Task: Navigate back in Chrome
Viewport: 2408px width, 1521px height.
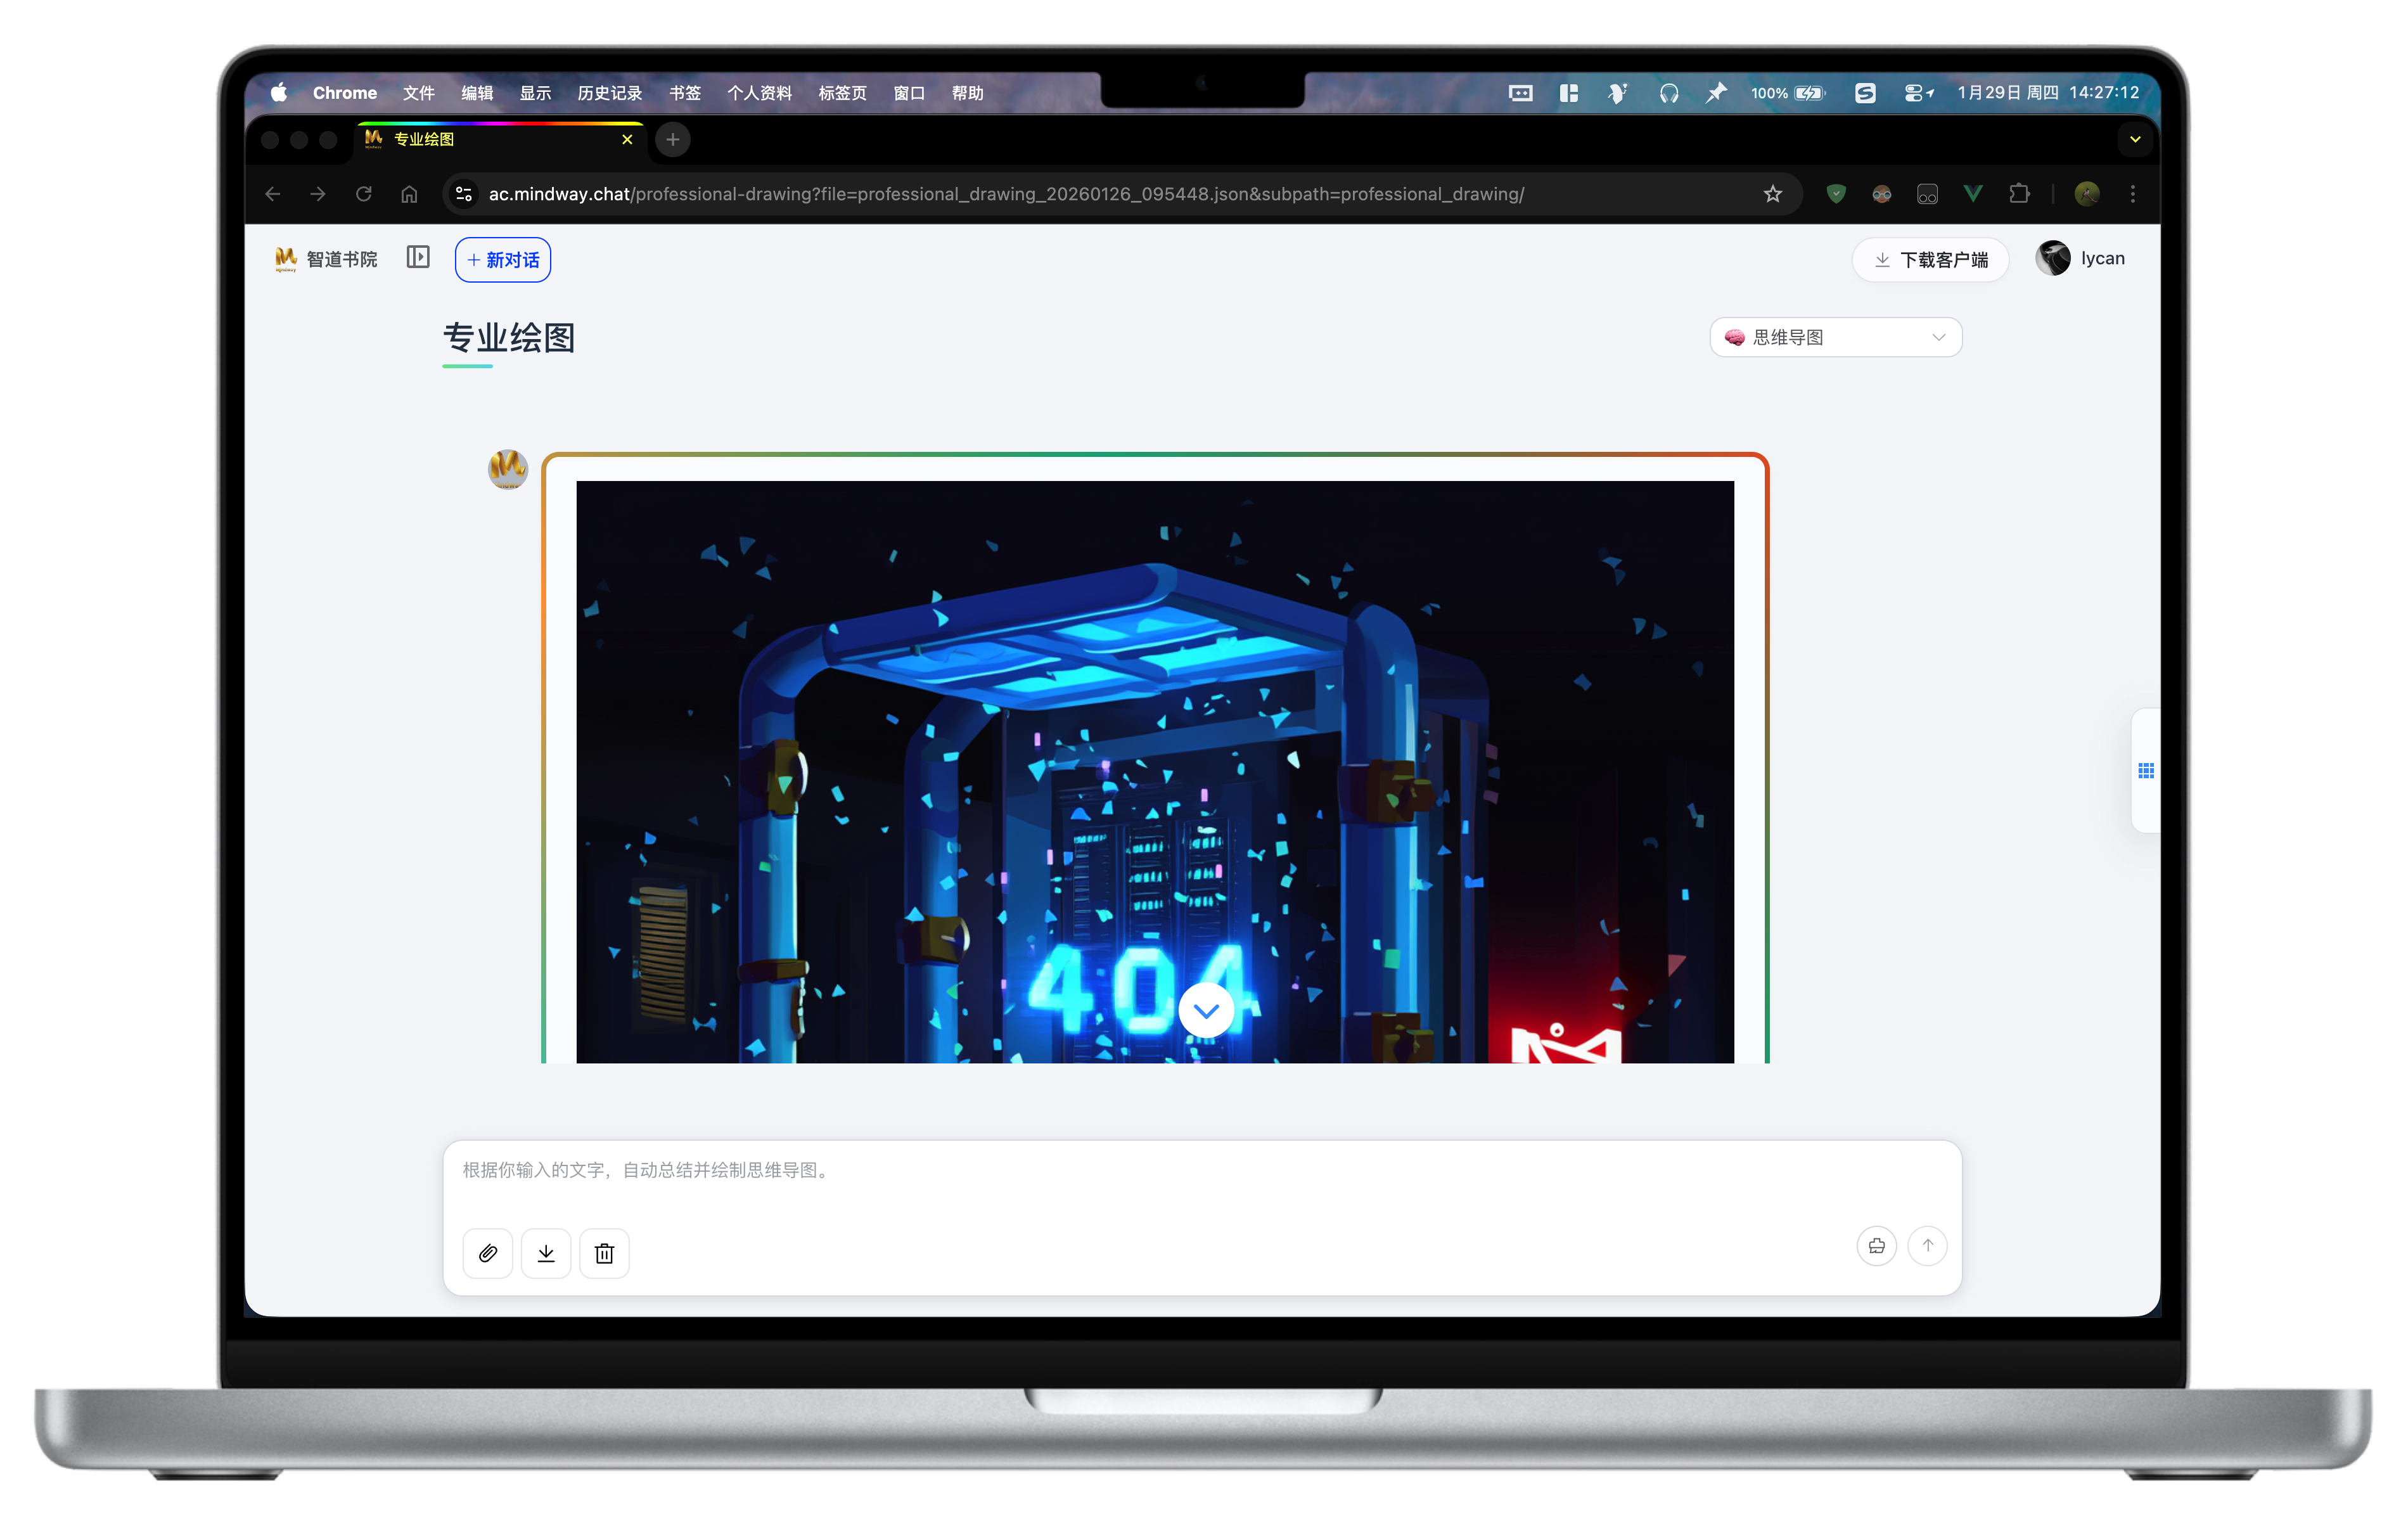Action: (x=272, y=194)
